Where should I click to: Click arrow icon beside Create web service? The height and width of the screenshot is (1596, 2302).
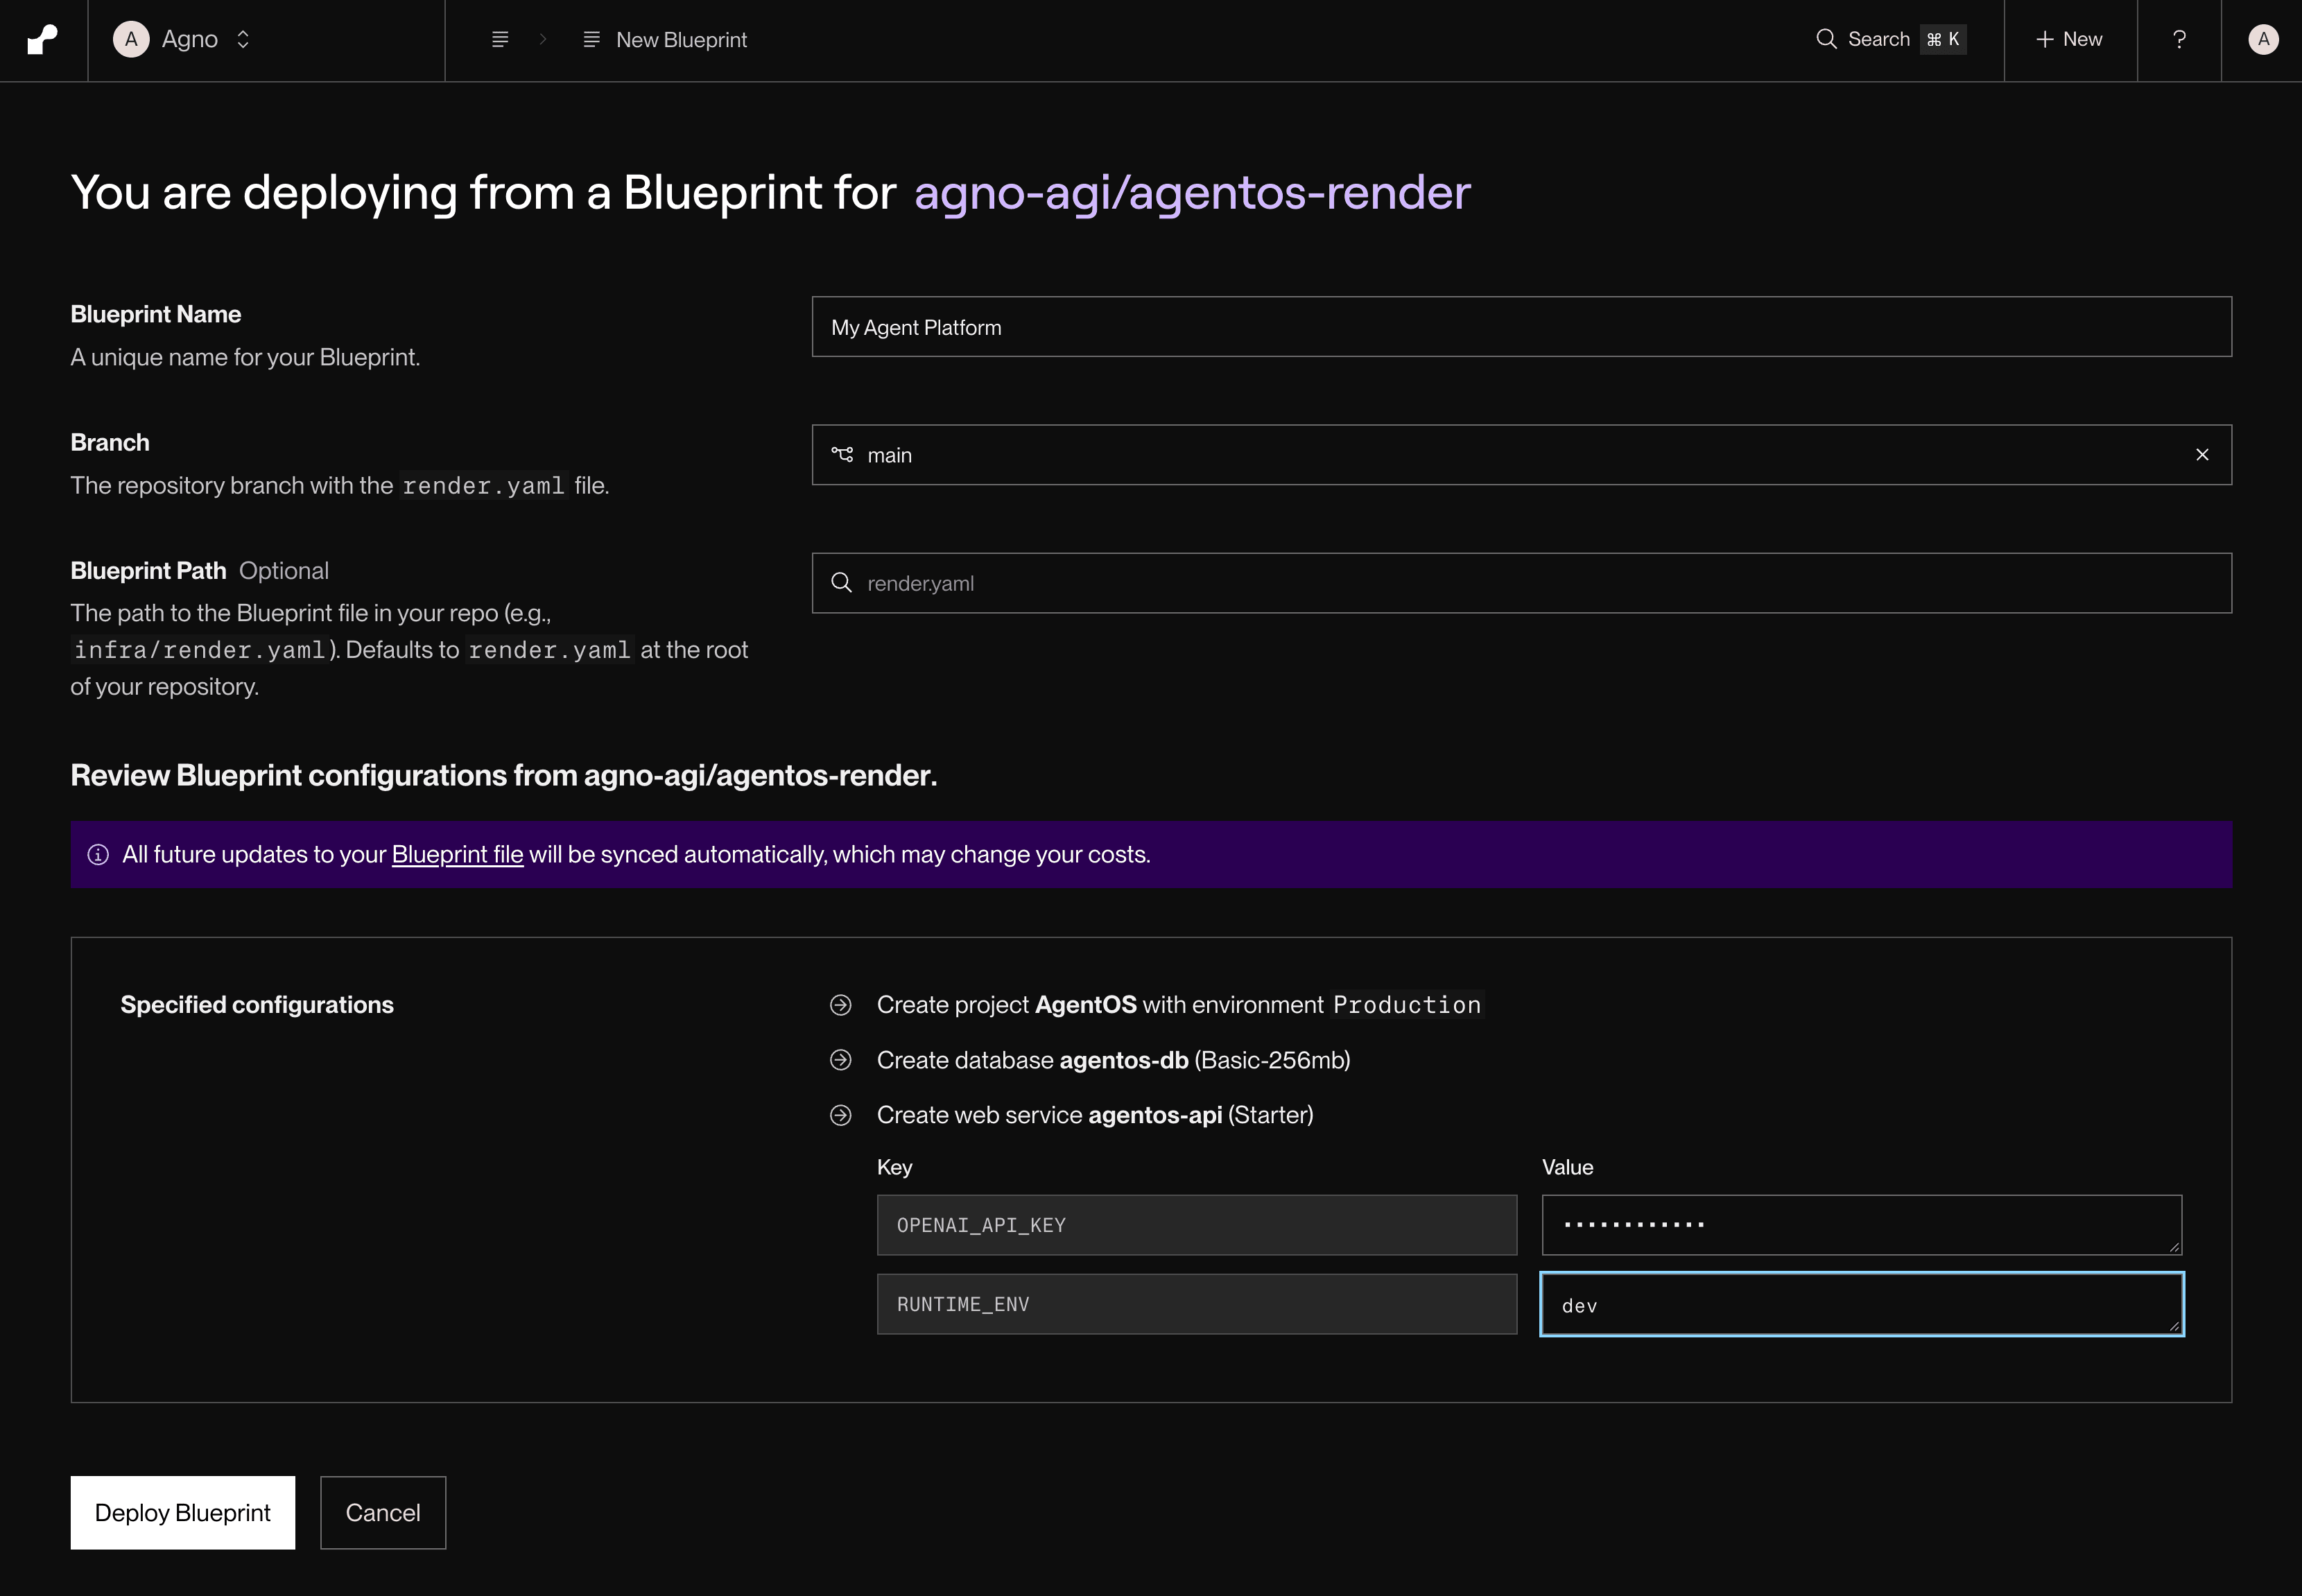pos(841,1115)
